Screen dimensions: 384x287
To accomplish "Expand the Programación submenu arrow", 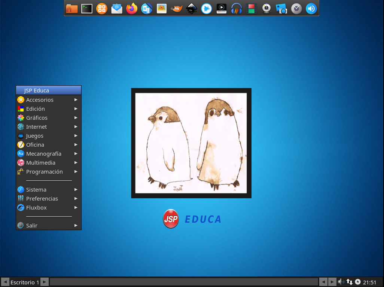I will (x=76, y=172).
